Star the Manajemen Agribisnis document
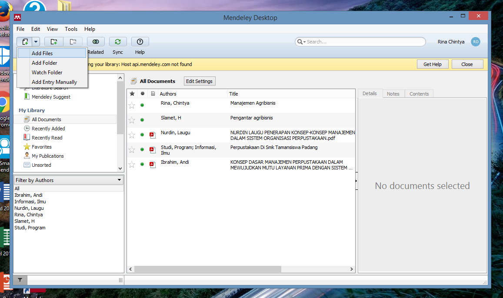This screenshot has width=503, height=298. (132, 105)
